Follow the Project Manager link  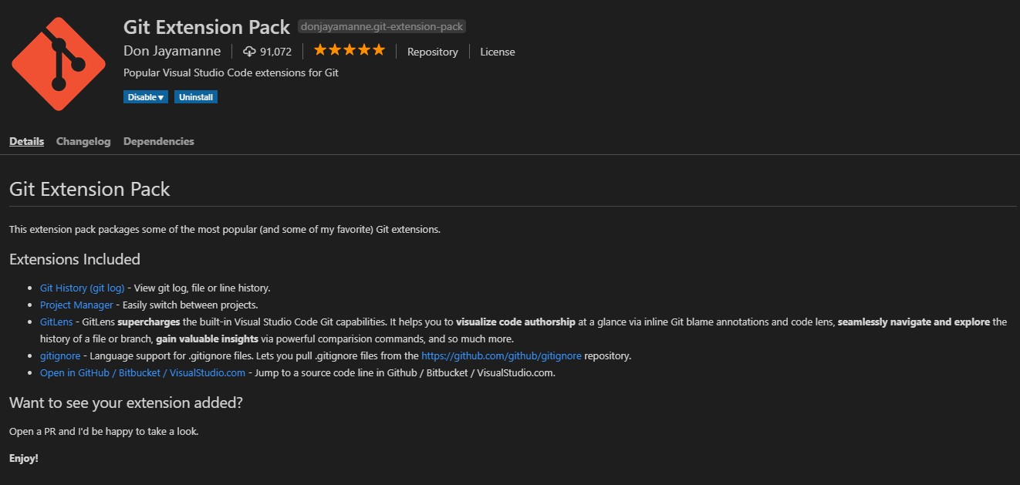pos(76,305)
